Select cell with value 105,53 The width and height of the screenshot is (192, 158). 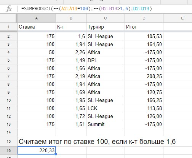[x=144, y=37]
